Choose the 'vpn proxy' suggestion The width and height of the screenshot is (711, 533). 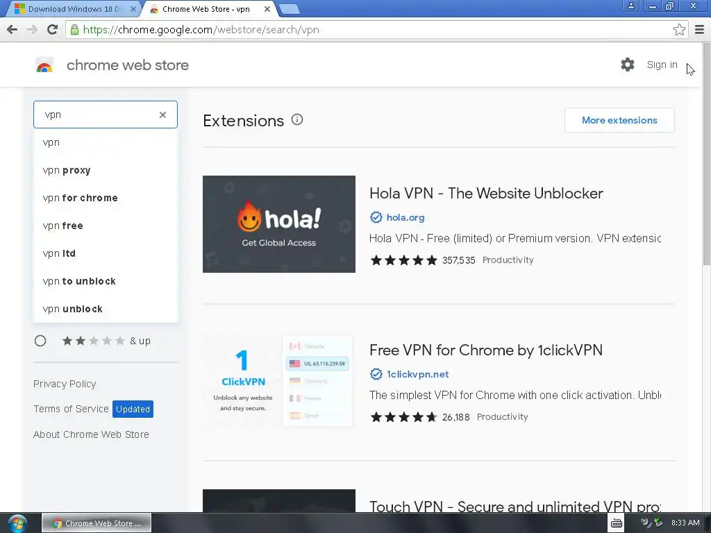tap(106, 171)
